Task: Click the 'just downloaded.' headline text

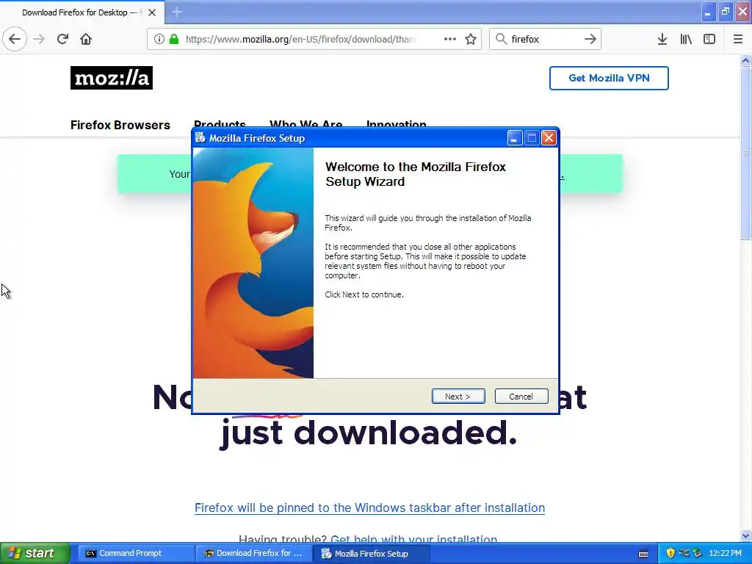Action: coord(368,433)
